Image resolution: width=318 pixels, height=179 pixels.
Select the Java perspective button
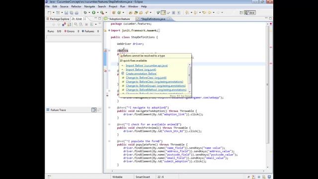[x=249, y=12]
